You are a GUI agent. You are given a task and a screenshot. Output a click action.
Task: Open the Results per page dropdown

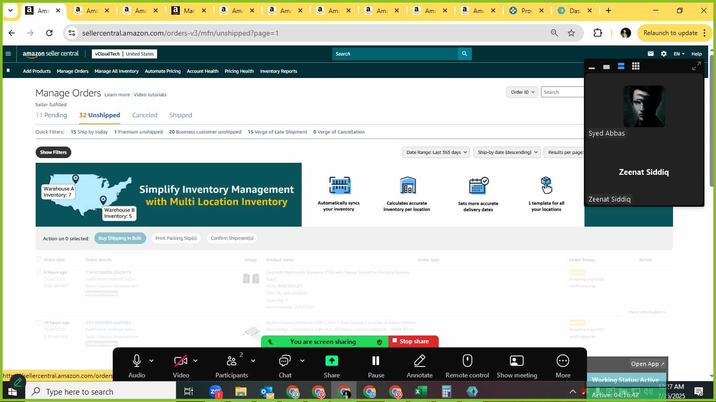565,152
